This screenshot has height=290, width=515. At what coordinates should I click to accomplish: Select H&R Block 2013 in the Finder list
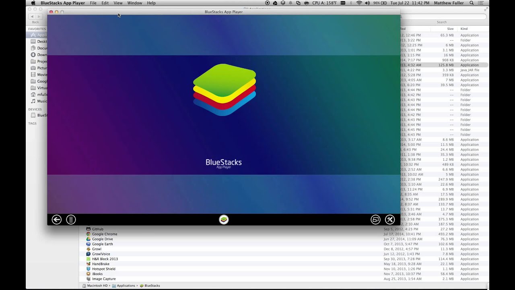[x=105, y=259]
